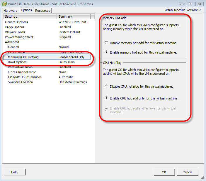Click the window resize grip corner
The height and width of the screenshot is (181, 206).
coord(203,177)
